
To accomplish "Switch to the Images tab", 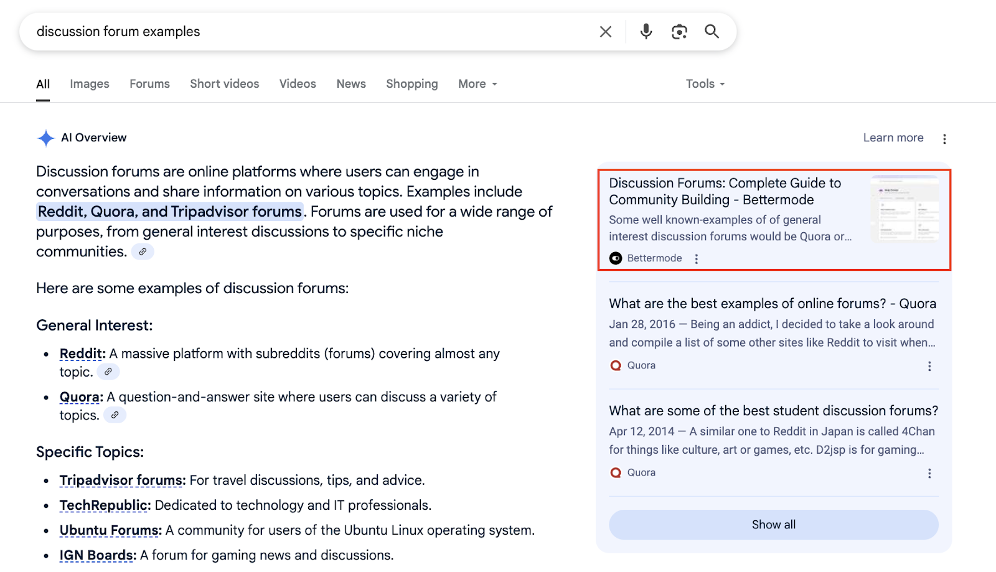I will tap(90, 84).
